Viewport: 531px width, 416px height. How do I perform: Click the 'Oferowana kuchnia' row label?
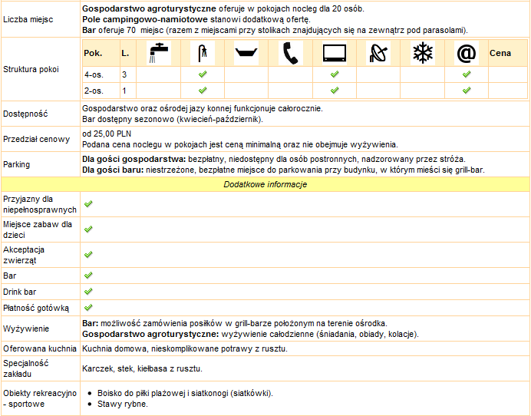[40, 348]
